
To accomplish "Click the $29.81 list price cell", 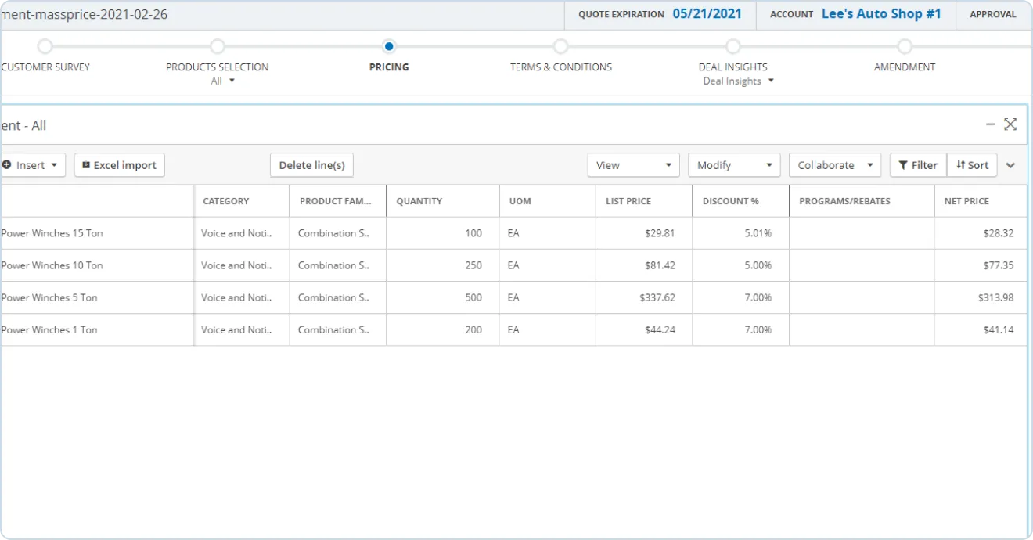I will [x=644, y=233].
